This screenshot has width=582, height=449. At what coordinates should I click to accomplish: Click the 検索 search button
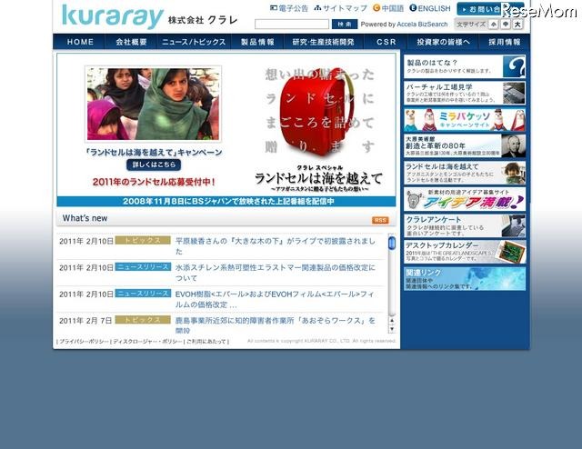tap(343, 24)
